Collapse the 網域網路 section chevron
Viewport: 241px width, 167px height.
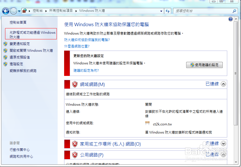pos(223,84)
